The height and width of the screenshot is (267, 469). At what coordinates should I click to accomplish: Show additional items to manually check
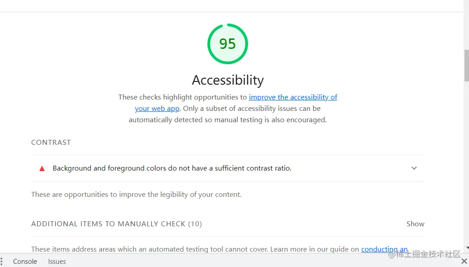tap(415, 224)
